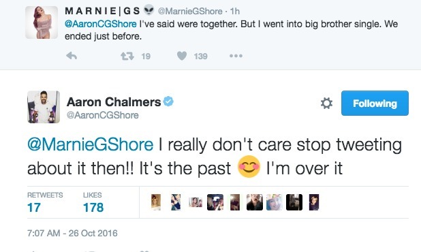
Task: Open Aaron Chalmers profile picture
Action: 44,107
